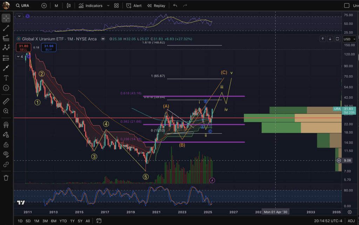Screen dimensions: 359x225
Task: Click the volume lightning event marker
Action: click(x=212, y=181)
